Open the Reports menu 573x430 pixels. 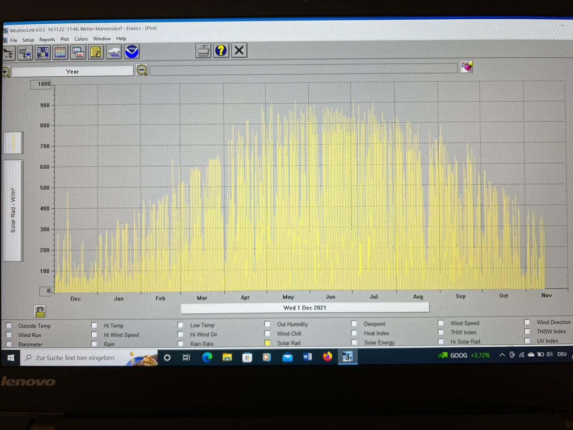pyautogui.click(x=47, y=39)
